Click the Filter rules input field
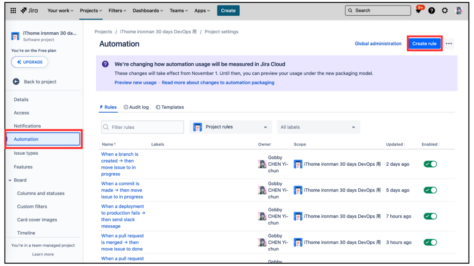 coord(143,127)
